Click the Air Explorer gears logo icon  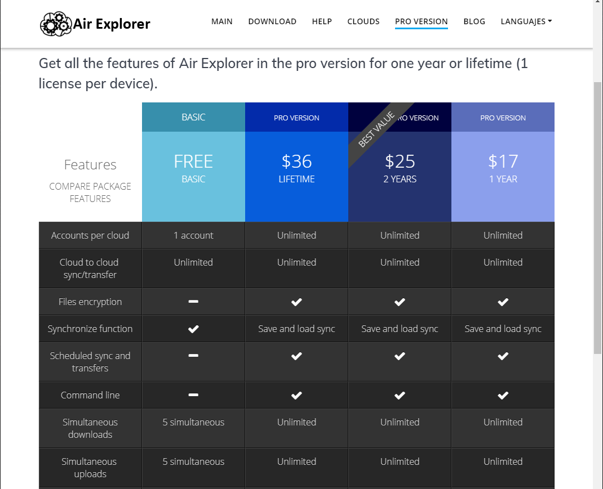56,24
